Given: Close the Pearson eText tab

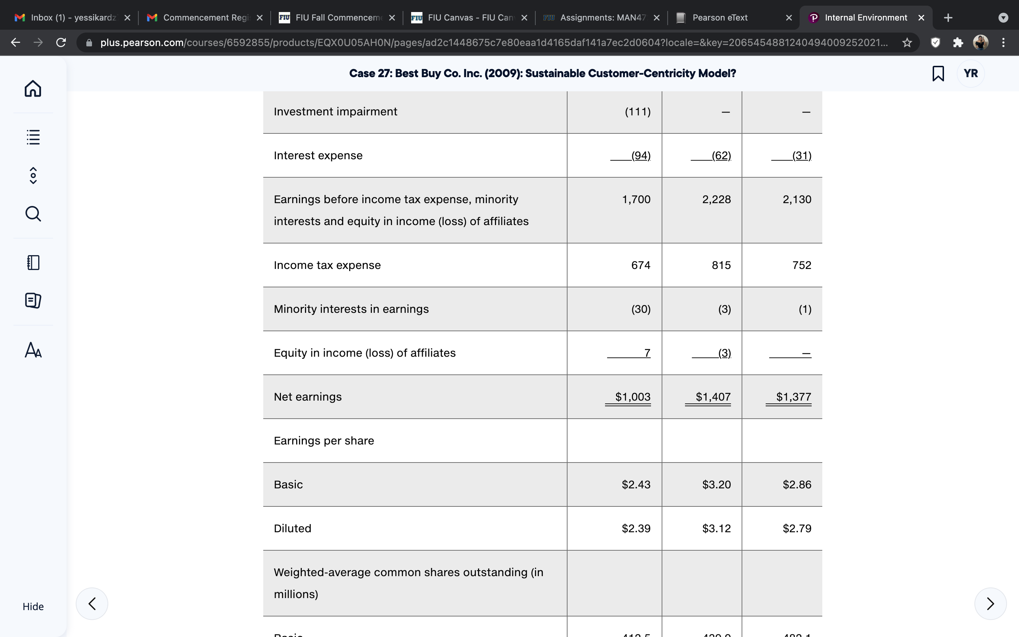Looking at the screenshot, I should 789,18.
